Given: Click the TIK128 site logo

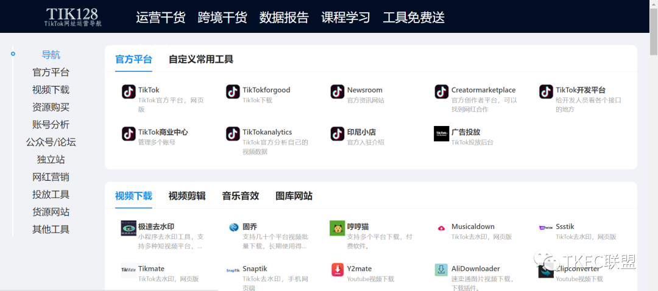Looking at the screenshot, I should tap(73, 17).
